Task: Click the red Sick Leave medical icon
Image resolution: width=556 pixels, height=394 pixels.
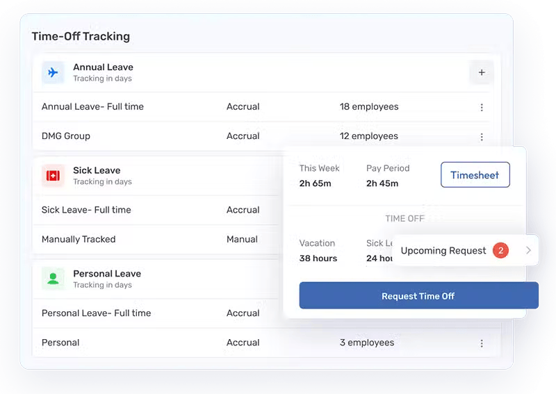Action: [x=53, y=176]
